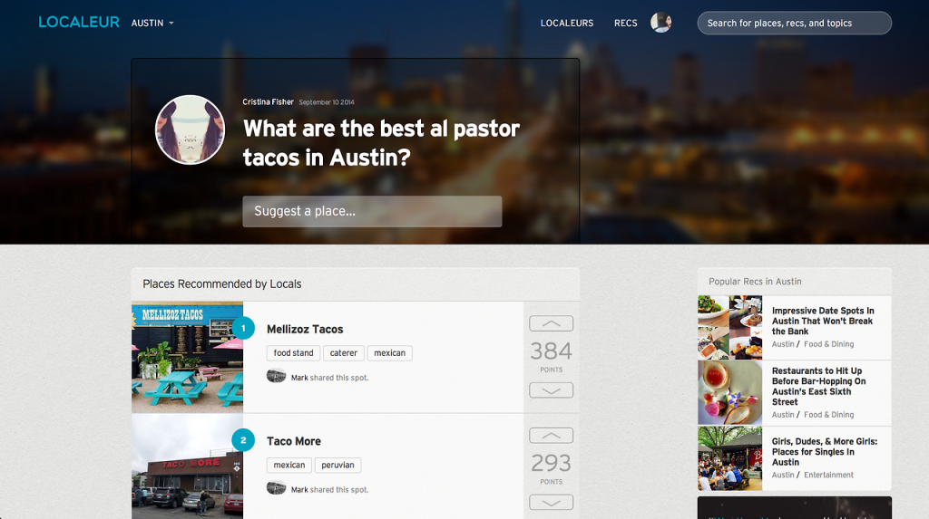Downvote Taco More with down arrow
The width and height of the screenshot is (929, 519).
[x=551, y=502]
